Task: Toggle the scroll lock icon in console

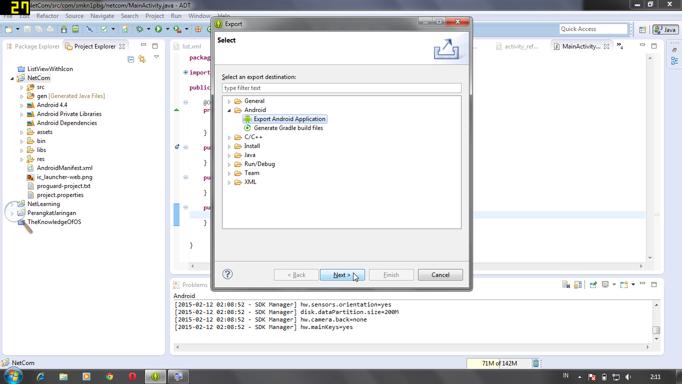Action: click(x=577, y=284)
